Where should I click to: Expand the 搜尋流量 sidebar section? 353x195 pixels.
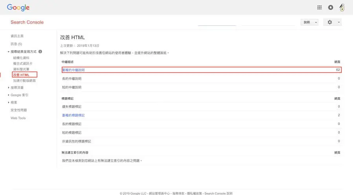(9, 88)
